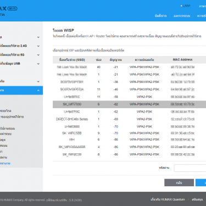Screen dimensions: 206x206
Task: Click the WISP mode page heading
Action: (63, 30)
